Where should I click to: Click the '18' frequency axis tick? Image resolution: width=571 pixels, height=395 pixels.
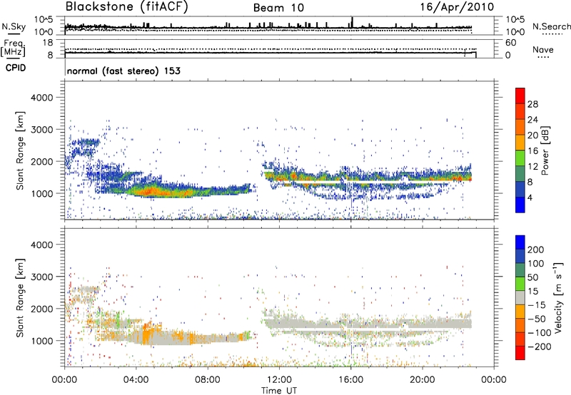(x=48, y=43)
